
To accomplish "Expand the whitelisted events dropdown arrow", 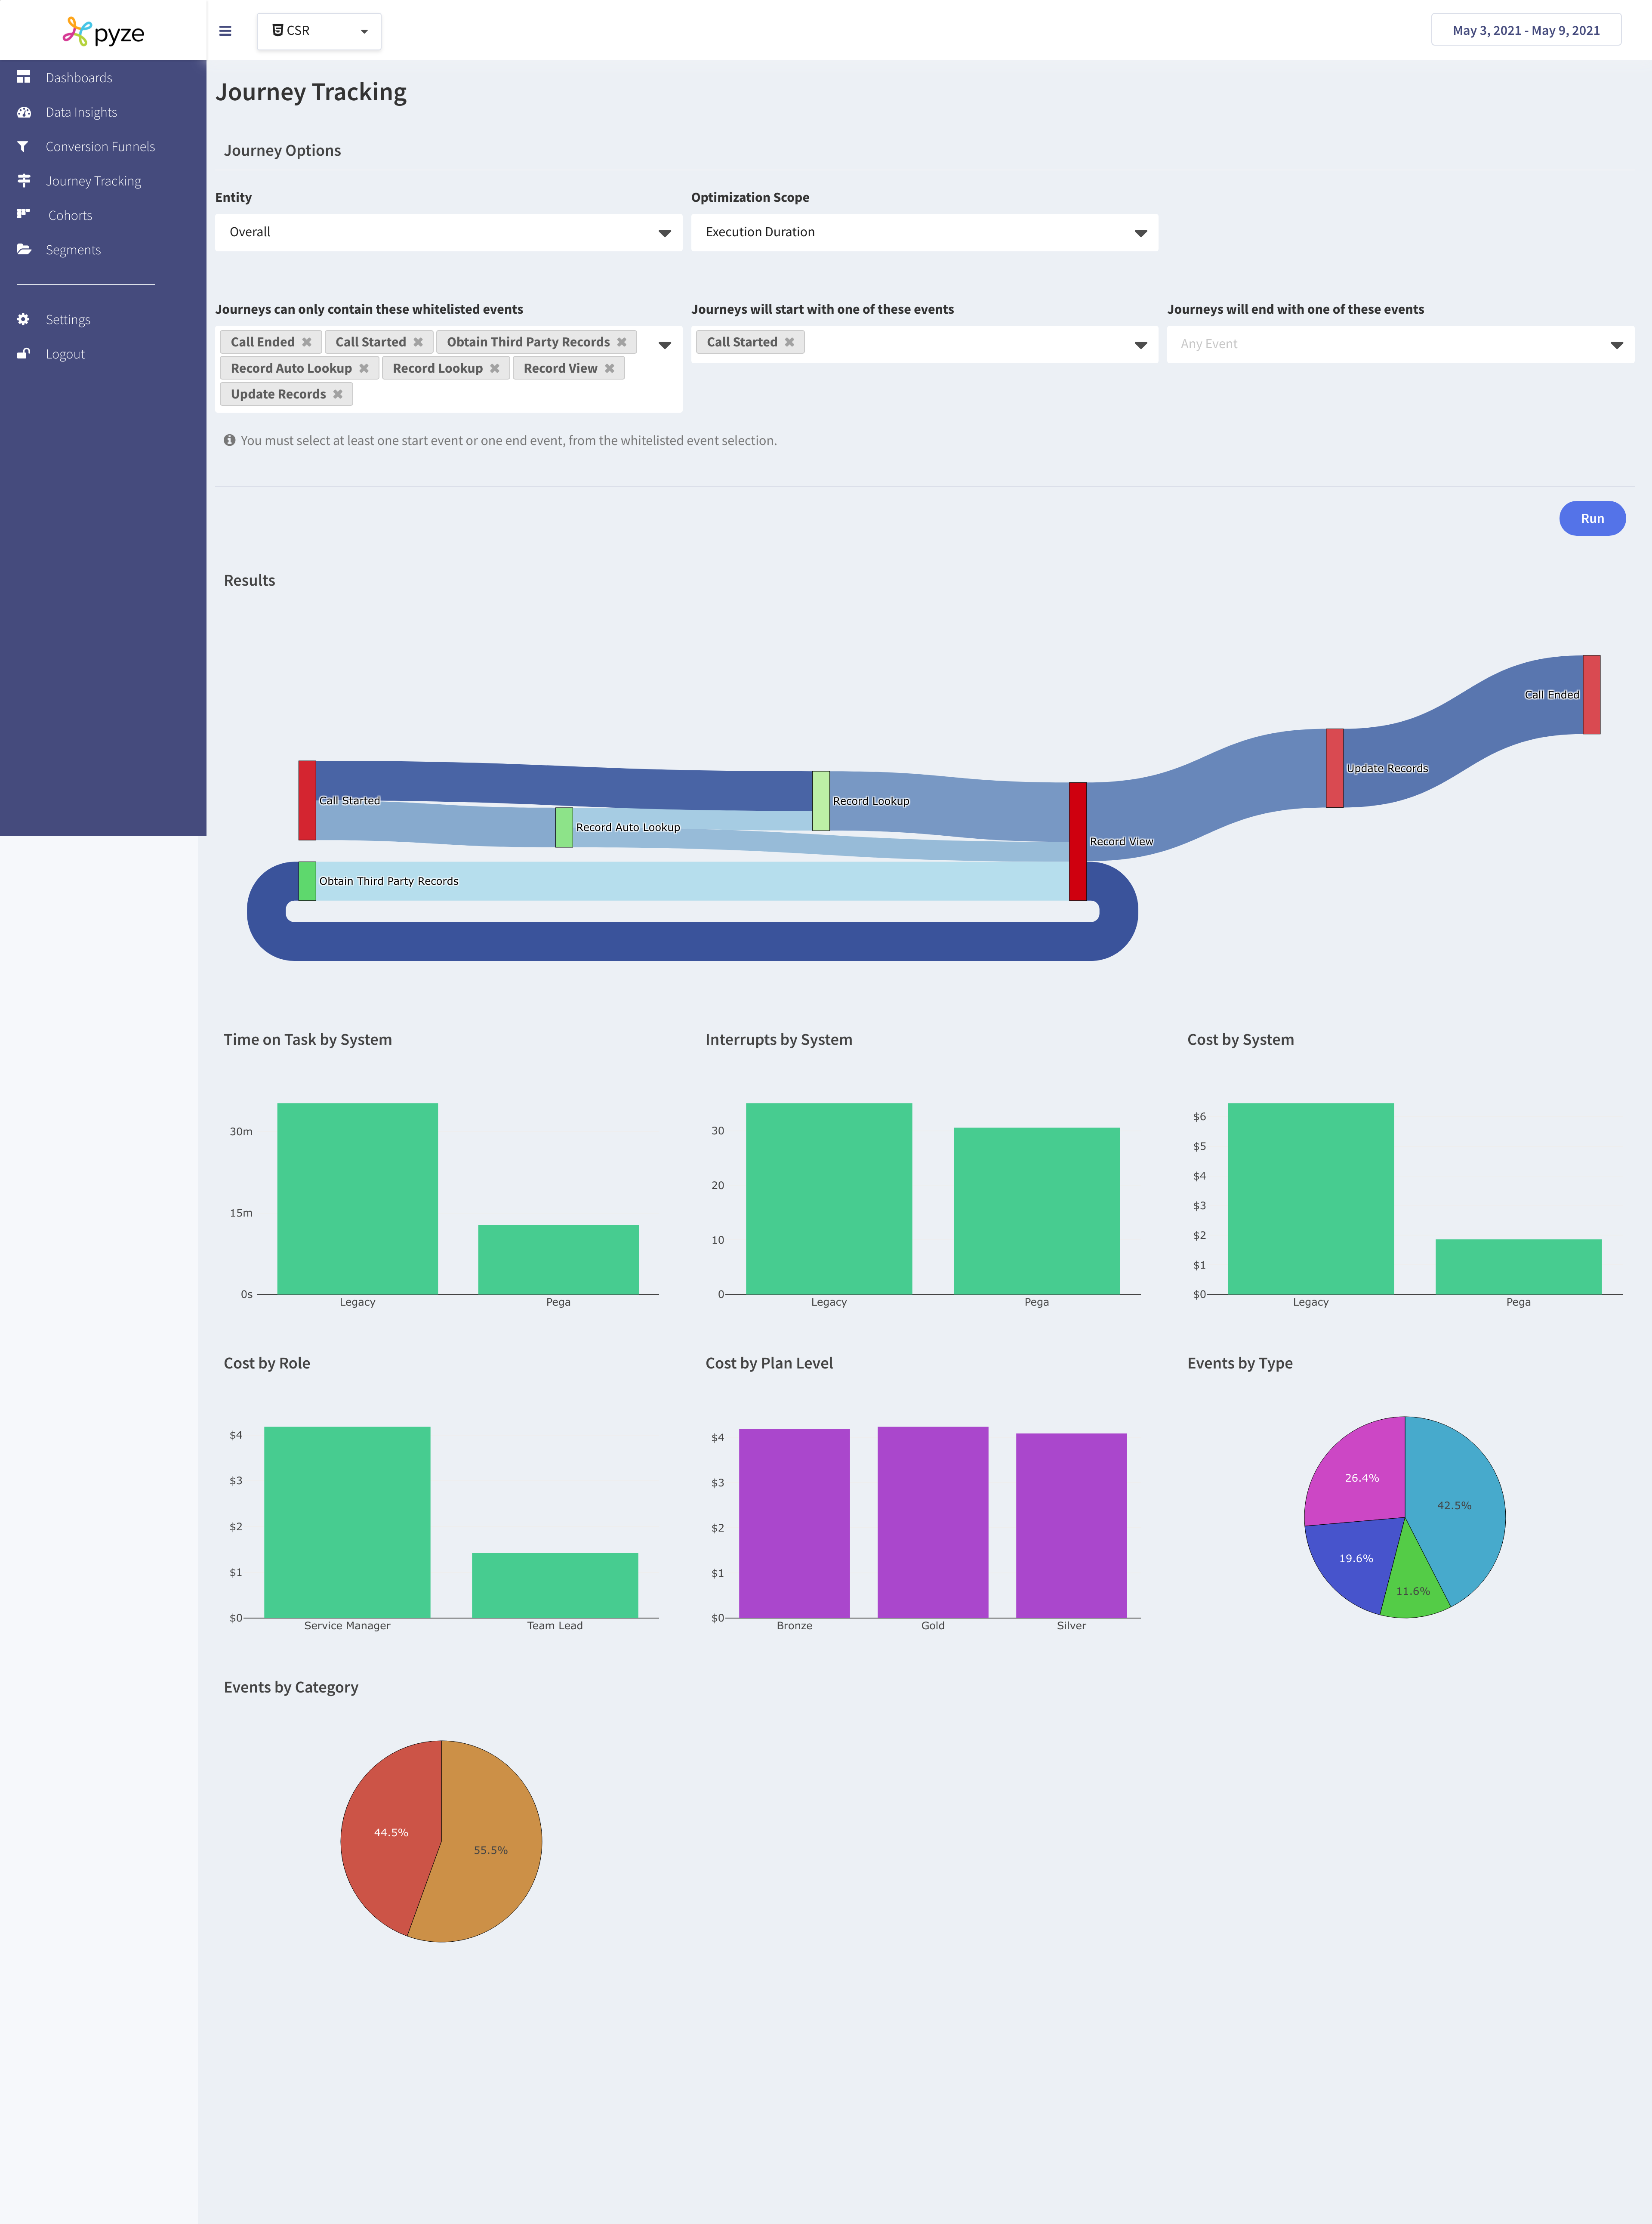I will click(665, 345).
